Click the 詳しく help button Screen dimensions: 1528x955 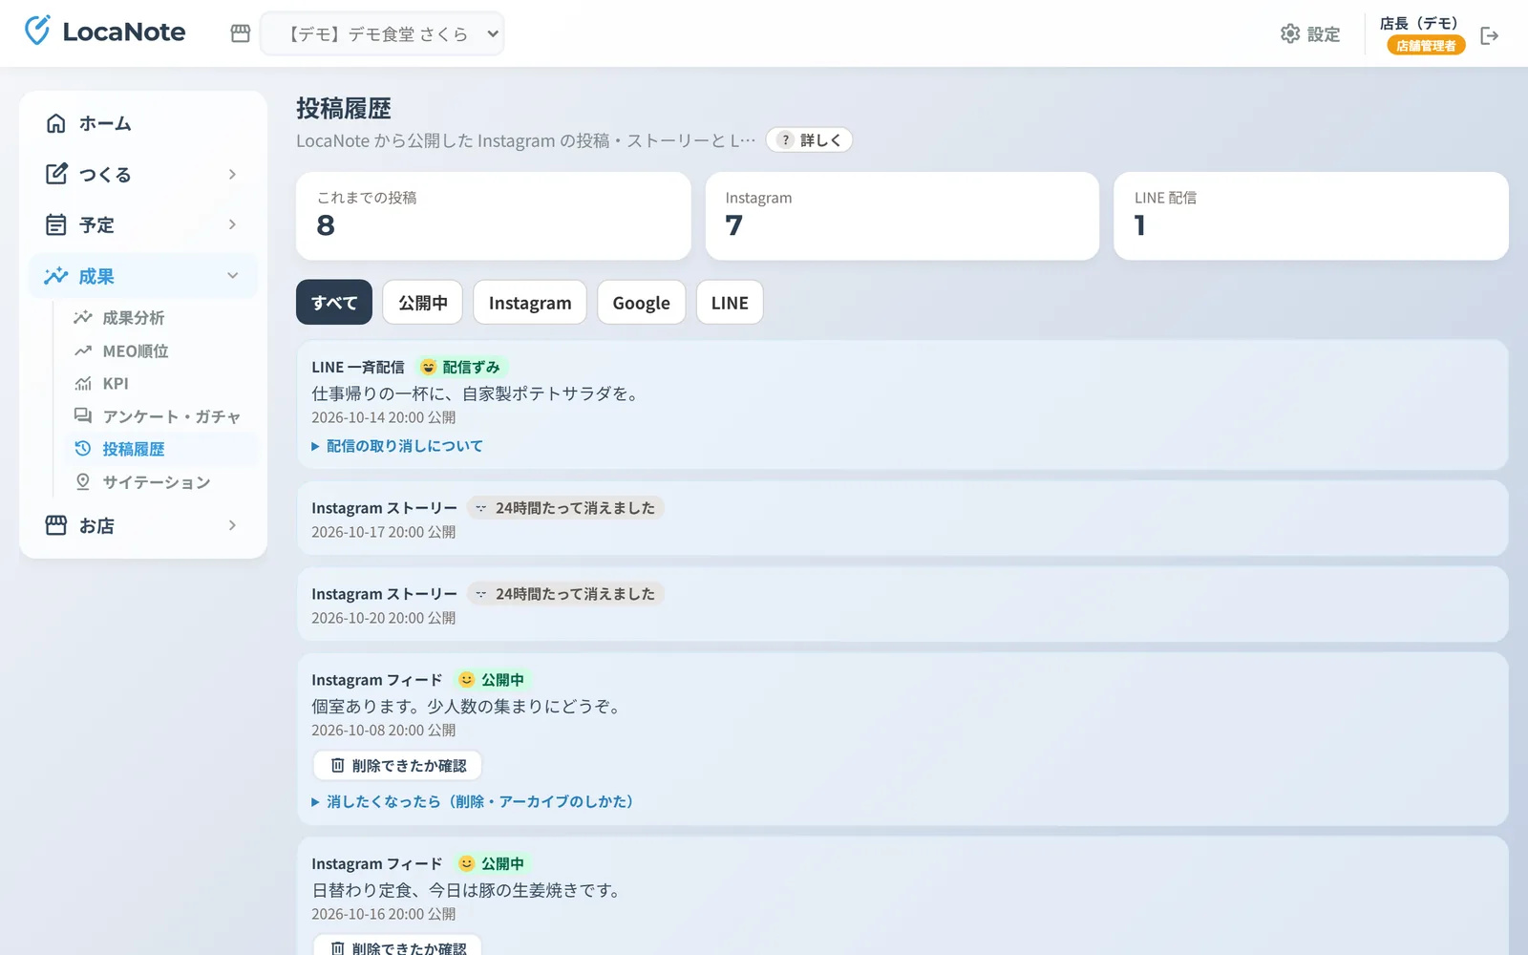[809, 139]
